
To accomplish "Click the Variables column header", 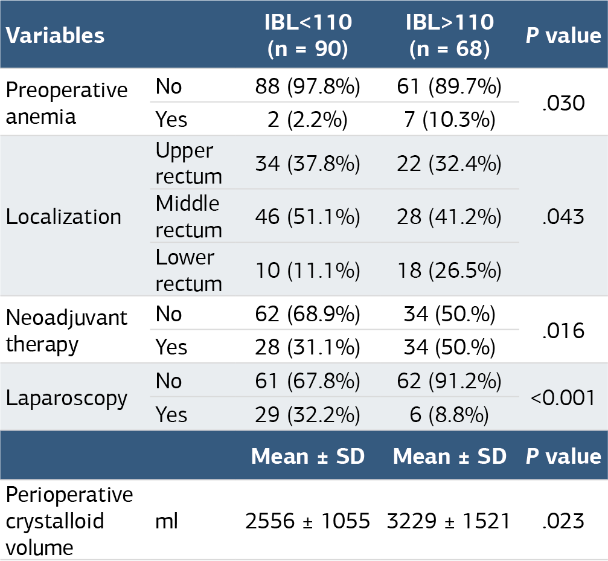I will point(55,35).
